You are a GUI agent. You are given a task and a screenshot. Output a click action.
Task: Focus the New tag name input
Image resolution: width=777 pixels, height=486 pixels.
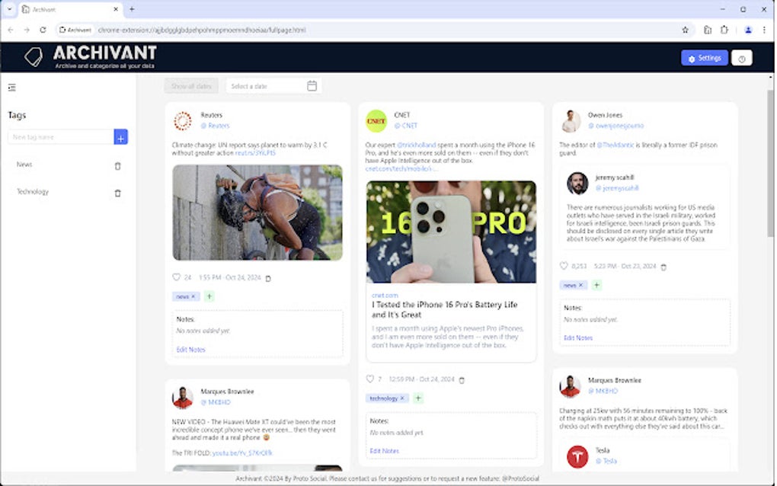click(61, 137)
